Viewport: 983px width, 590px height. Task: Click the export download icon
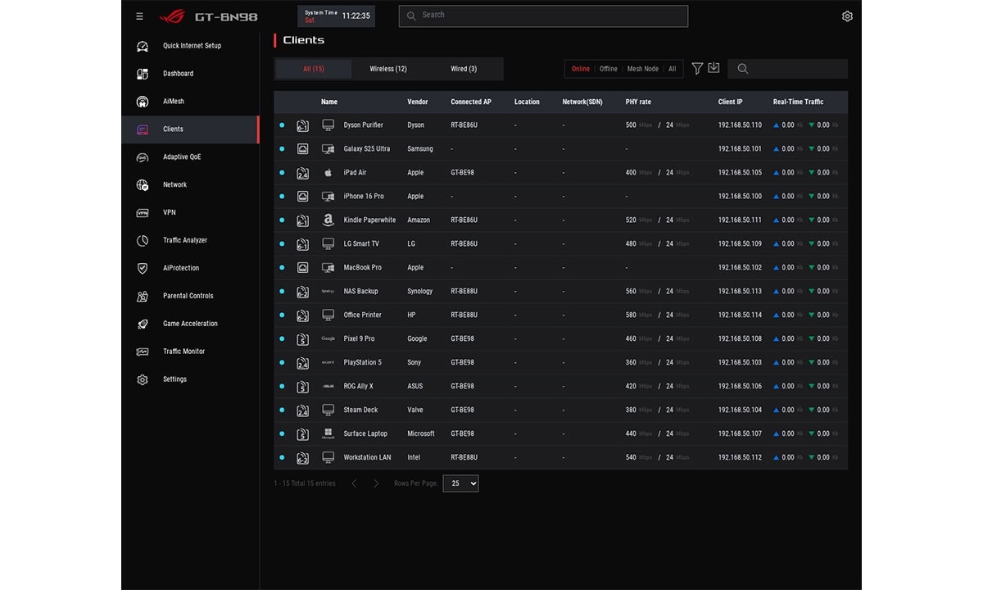713,68
